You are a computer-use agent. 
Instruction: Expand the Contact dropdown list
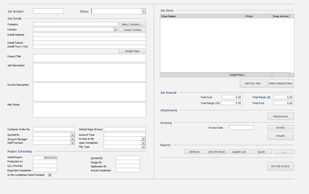click(x=115, y=30)
